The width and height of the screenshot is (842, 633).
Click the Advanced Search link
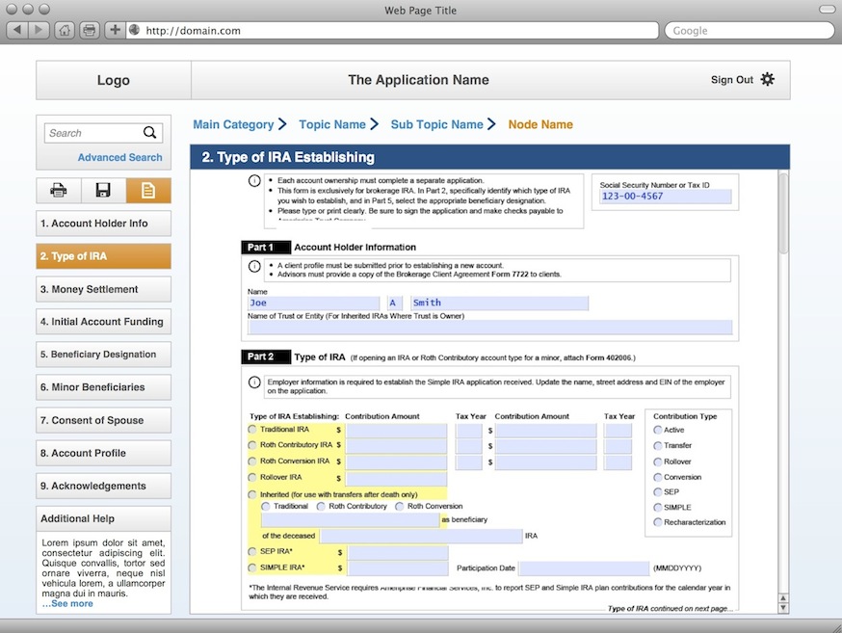[x=119, y=157]
